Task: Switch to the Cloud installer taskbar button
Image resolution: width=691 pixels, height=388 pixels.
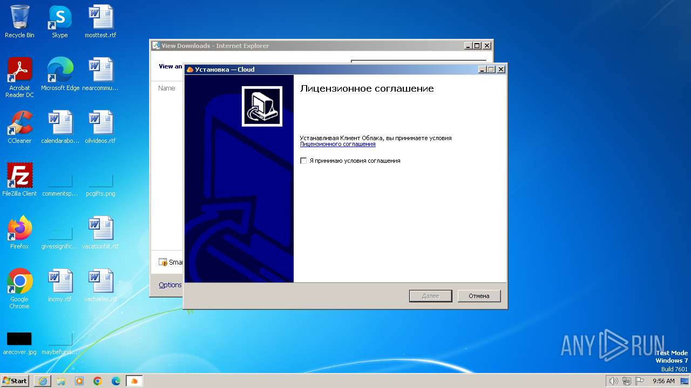Action: coord(134,381)
